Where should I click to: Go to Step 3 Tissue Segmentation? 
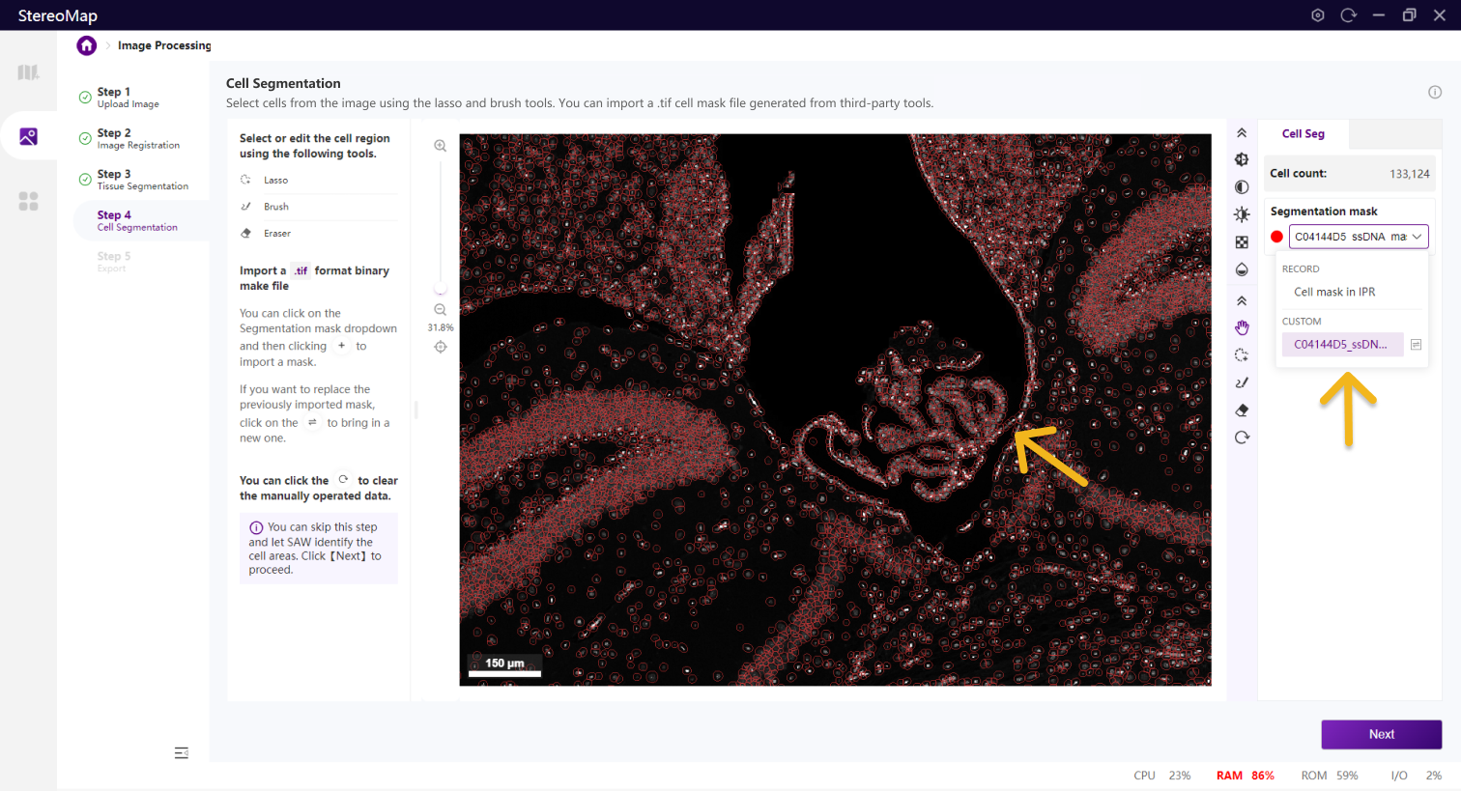tap(143, 180)
